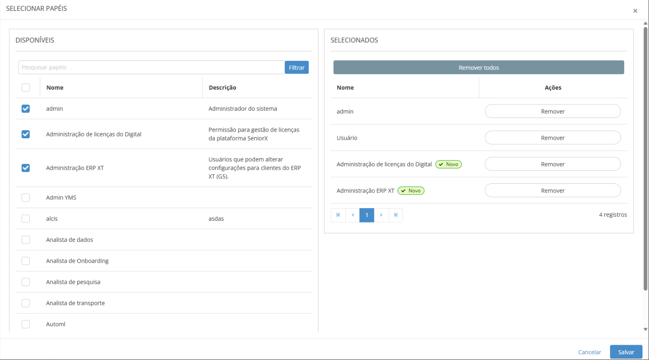The image size is (649, 360).
Task: Remove the admin selected role
Action: click(x=552, y=111)
